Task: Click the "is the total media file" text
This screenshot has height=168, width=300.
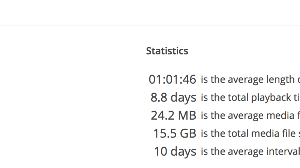Action: coord(250,133)
